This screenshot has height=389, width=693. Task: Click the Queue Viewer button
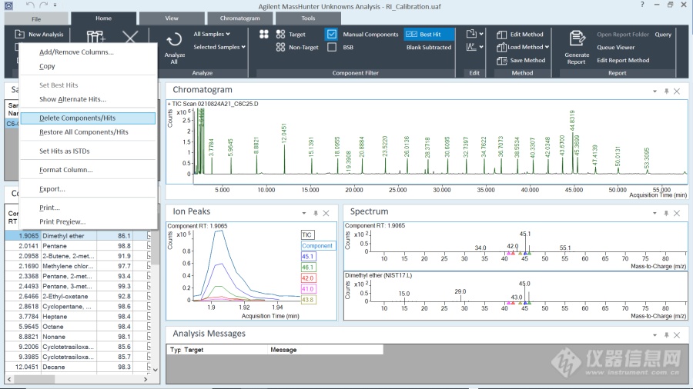(x=615, y=47)
